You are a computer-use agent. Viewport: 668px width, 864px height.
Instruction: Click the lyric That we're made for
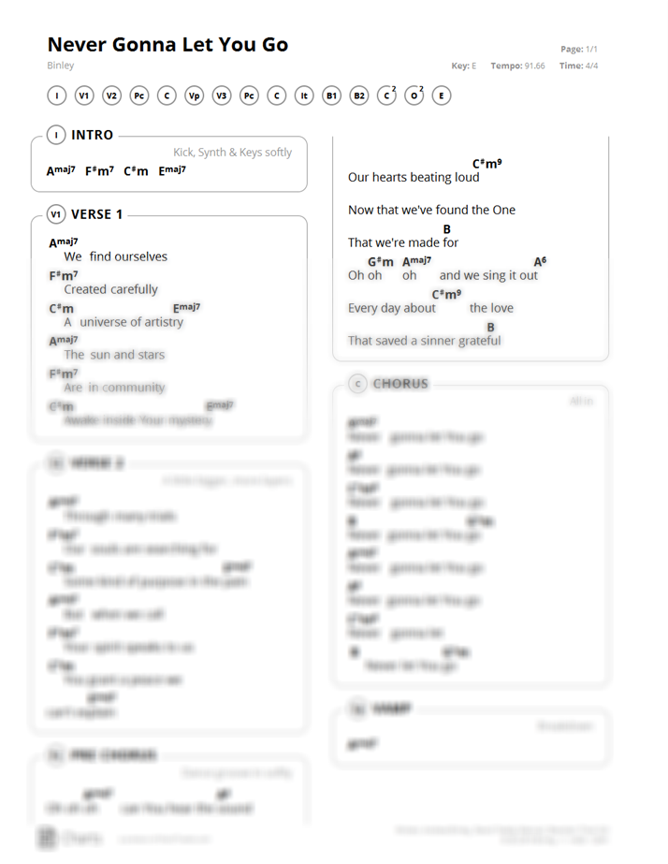(x=403, y=242)
